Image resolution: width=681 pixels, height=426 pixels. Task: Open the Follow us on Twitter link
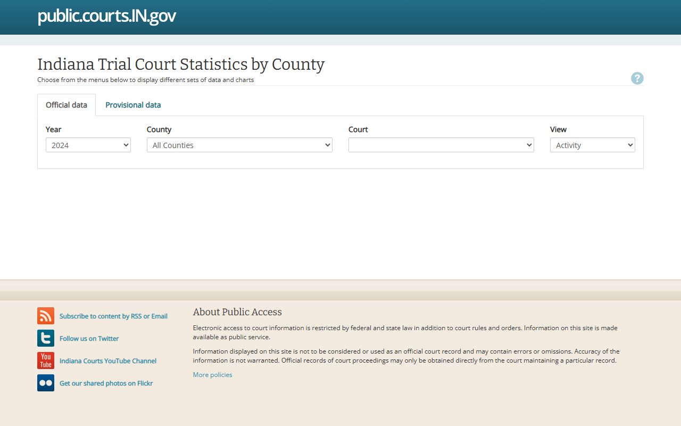[x=89, y=339]
